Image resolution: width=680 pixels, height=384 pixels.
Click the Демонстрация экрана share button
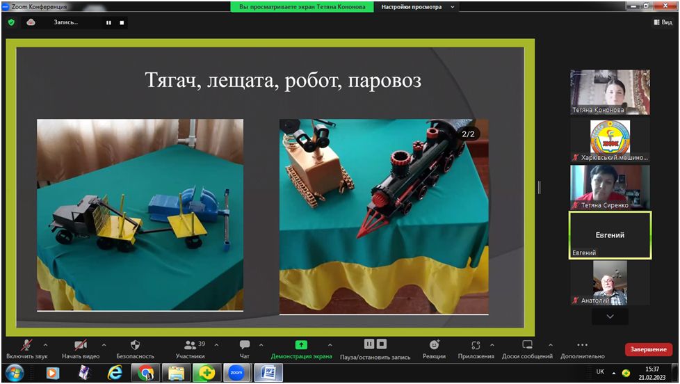[x=301, y=349]
